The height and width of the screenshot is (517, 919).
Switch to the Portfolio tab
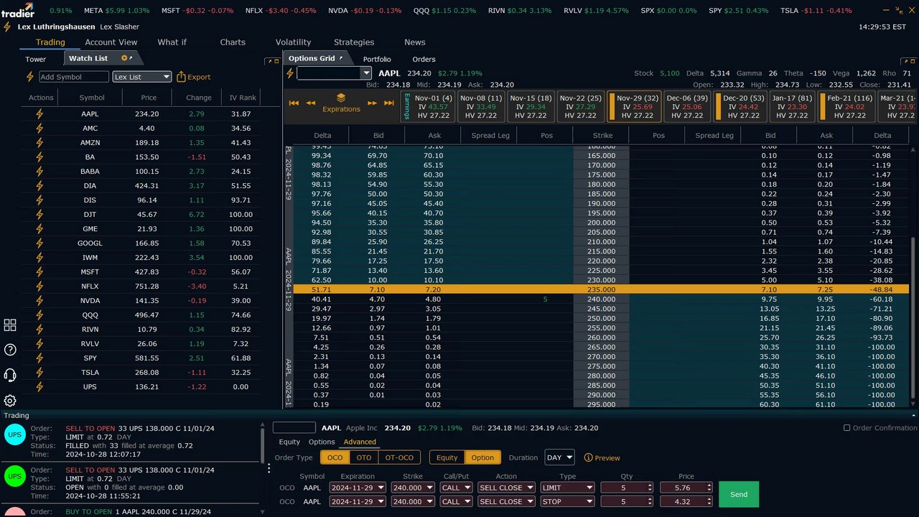(x=377, y=59)
